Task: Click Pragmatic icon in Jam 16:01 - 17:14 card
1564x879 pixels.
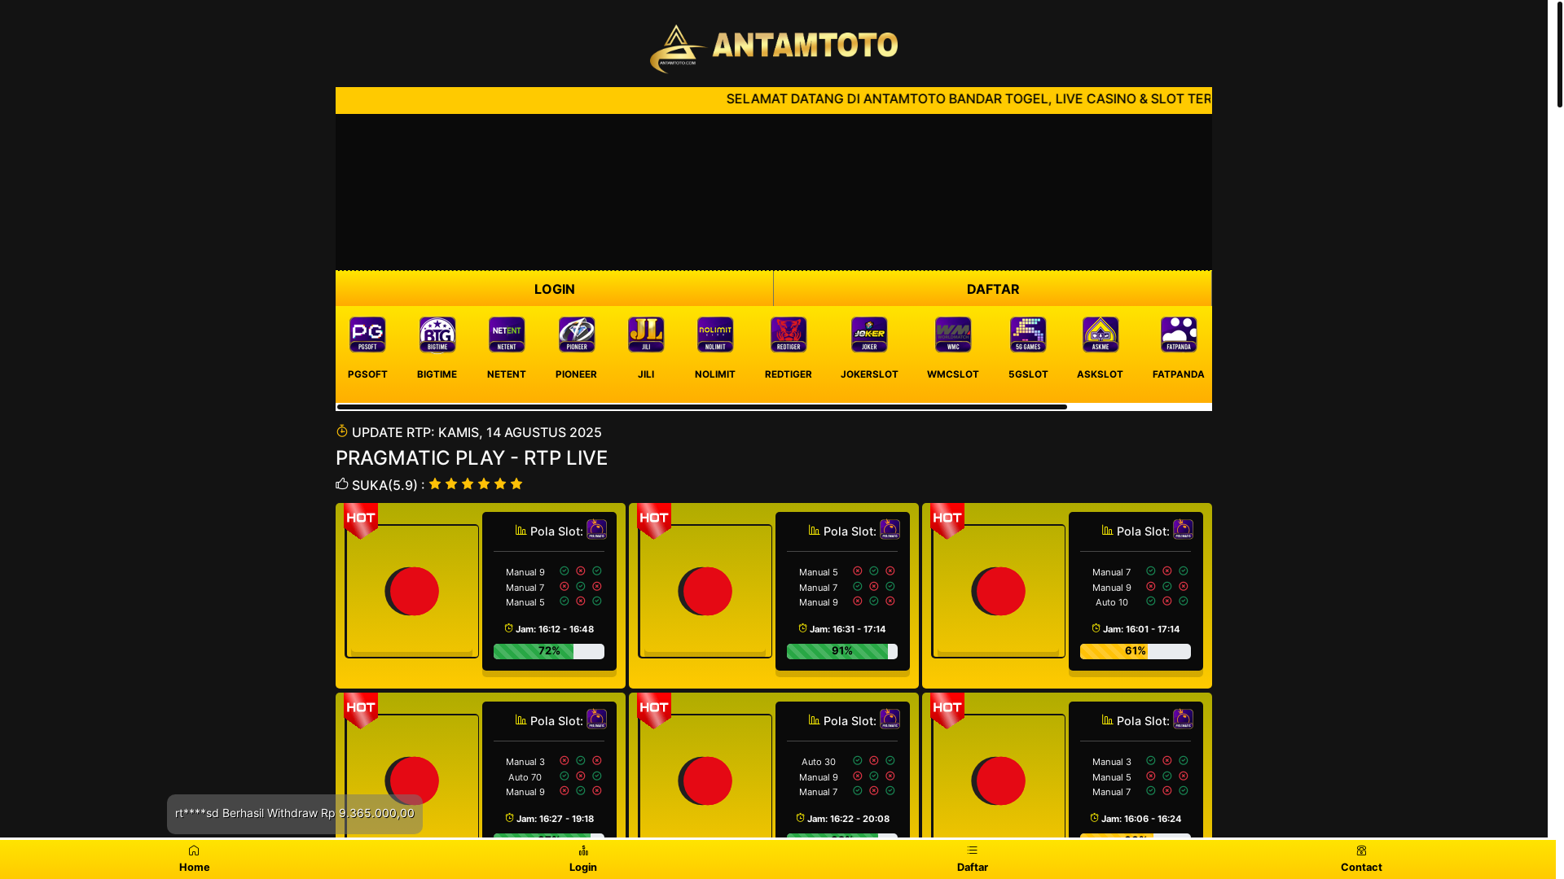Action: [1183, 529]
